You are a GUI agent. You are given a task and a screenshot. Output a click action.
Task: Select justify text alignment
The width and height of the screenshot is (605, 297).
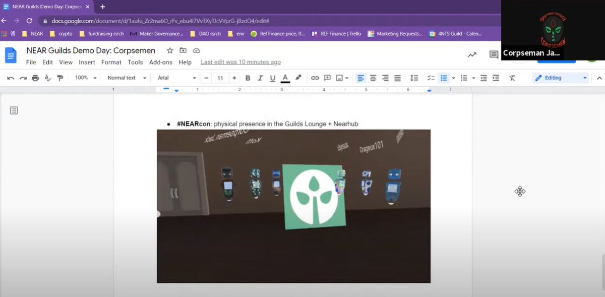[397, 78]
